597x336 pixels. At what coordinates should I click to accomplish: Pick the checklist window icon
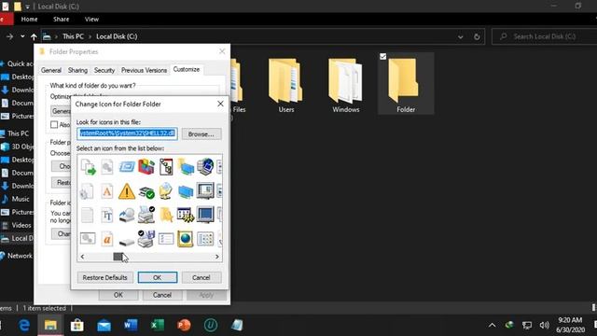166,239
